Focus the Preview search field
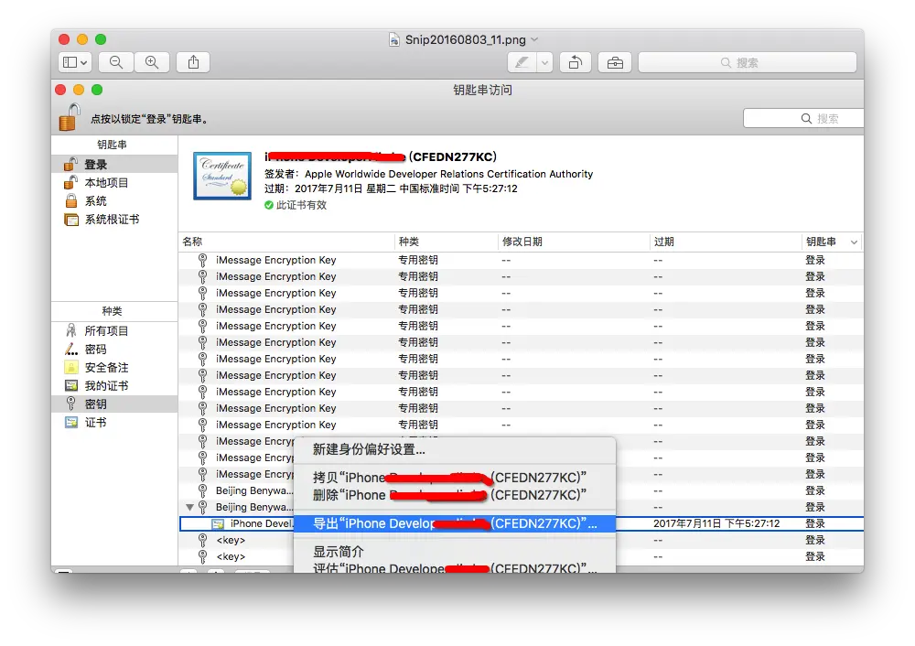The image size is (915, 646). click(x=747, y=62)
